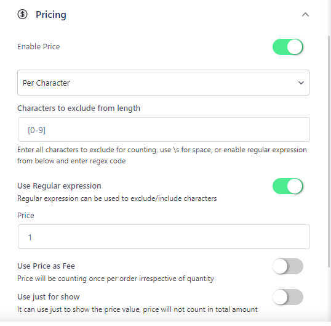Disable the Enable Price toggle
The image size is (331, 326).
288,47
